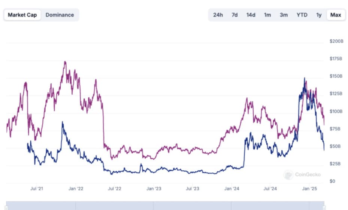
Task: Click the purple line's late-2021 peak
Action: coord(65,62)
